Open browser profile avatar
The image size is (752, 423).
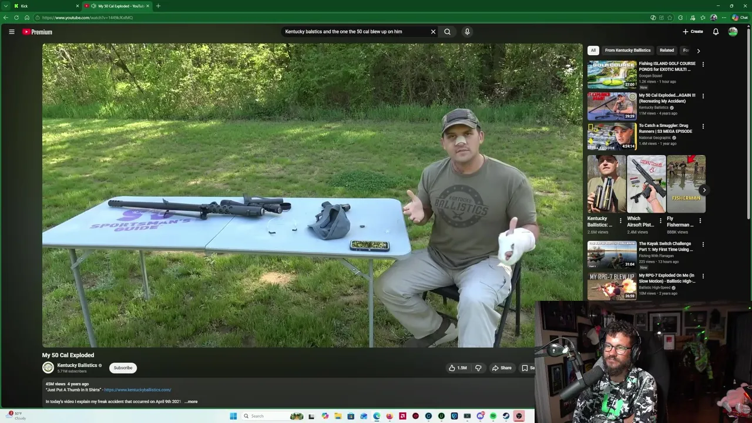[x=714, y=18]
